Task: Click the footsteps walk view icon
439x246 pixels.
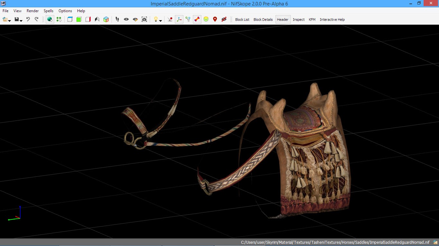Action: click(117, 19)
